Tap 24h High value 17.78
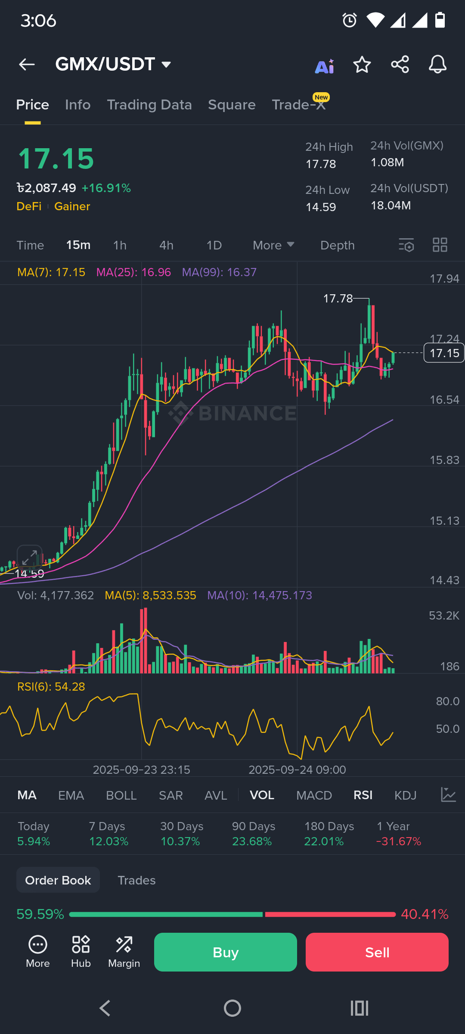 [321, 164]
